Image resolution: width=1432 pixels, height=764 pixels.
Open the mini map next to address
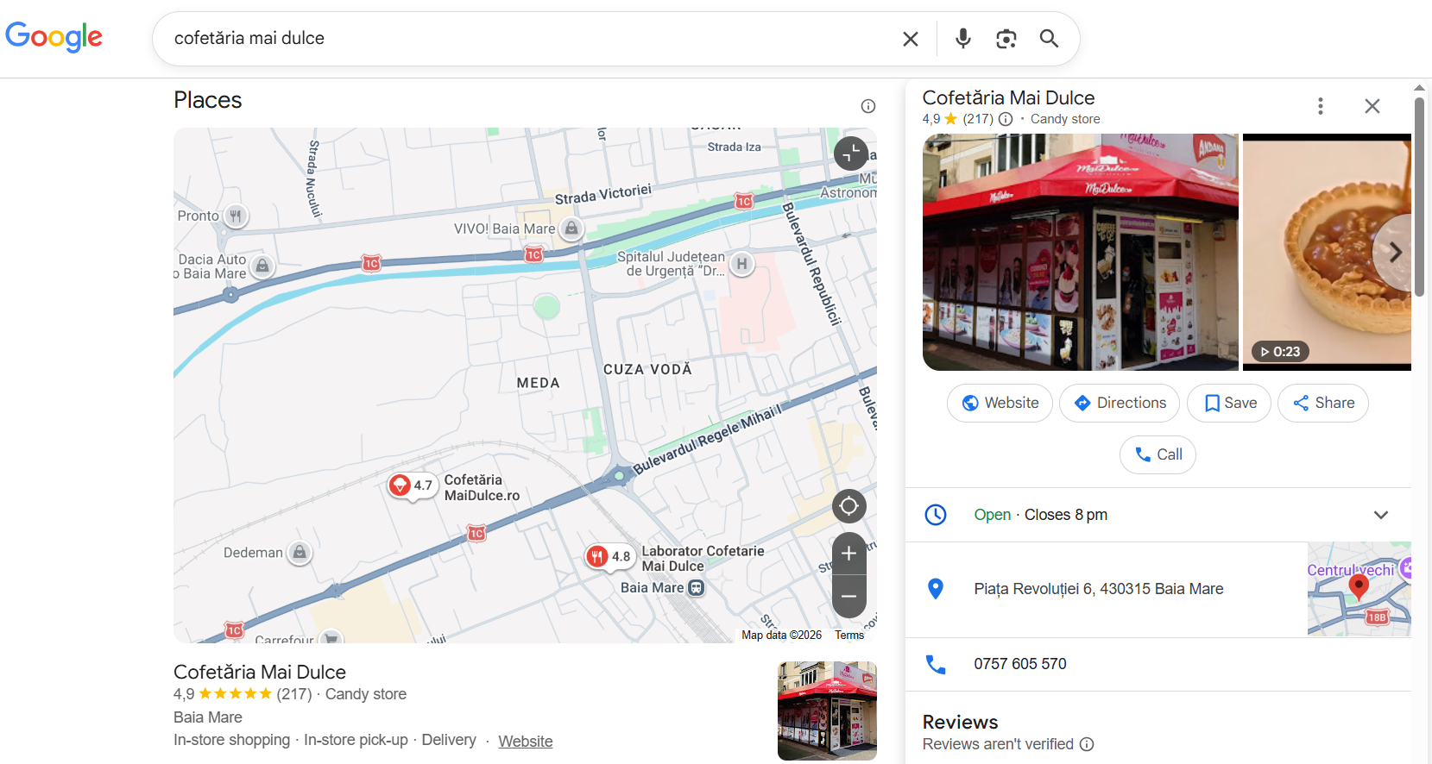tap(1359, 589)
